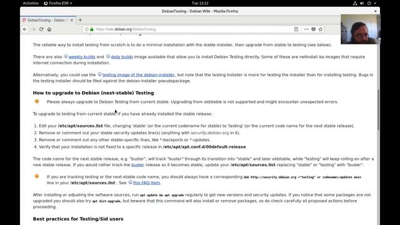Toggle reader view in the address bar
Viewport: 400px width, 225px height.
(296, 29)
